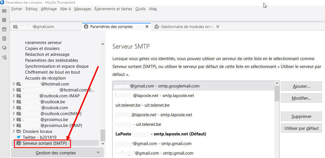
Task: Expand the @outlook.be account
Action: click(14, 102)
